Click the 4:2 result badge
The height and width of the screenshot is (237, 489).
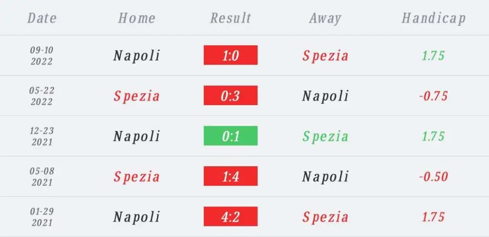pos(231,216)
